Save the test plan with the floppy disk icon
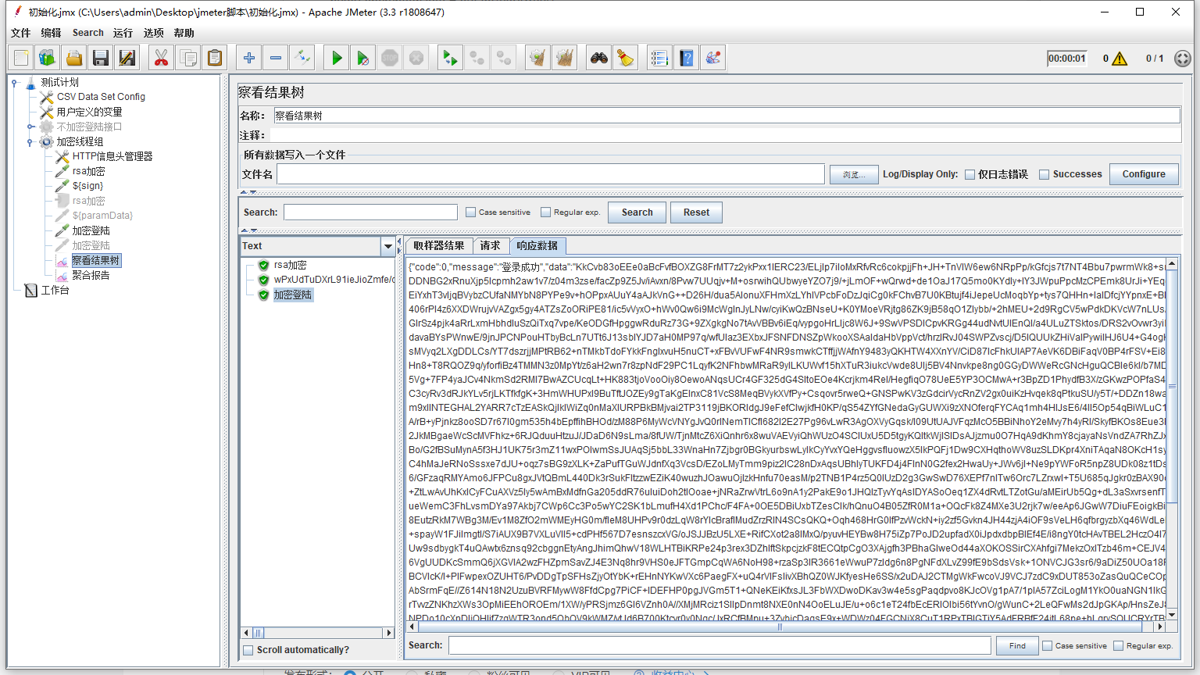Image resolution: width=1200 pixels, height=675 pixels. (101, 57)
